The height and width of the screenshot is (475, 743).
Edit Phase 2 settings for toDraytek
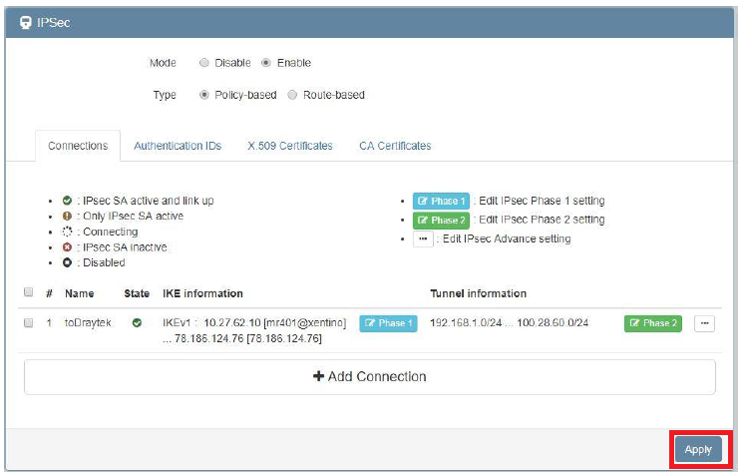point(652,323)
